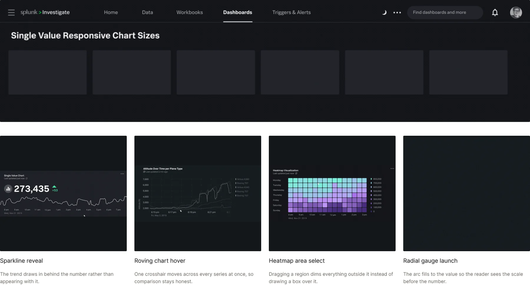Click the Airbus A380 legend entry
Viewport: 530px width, 285px height.
[x=242, y=179]
